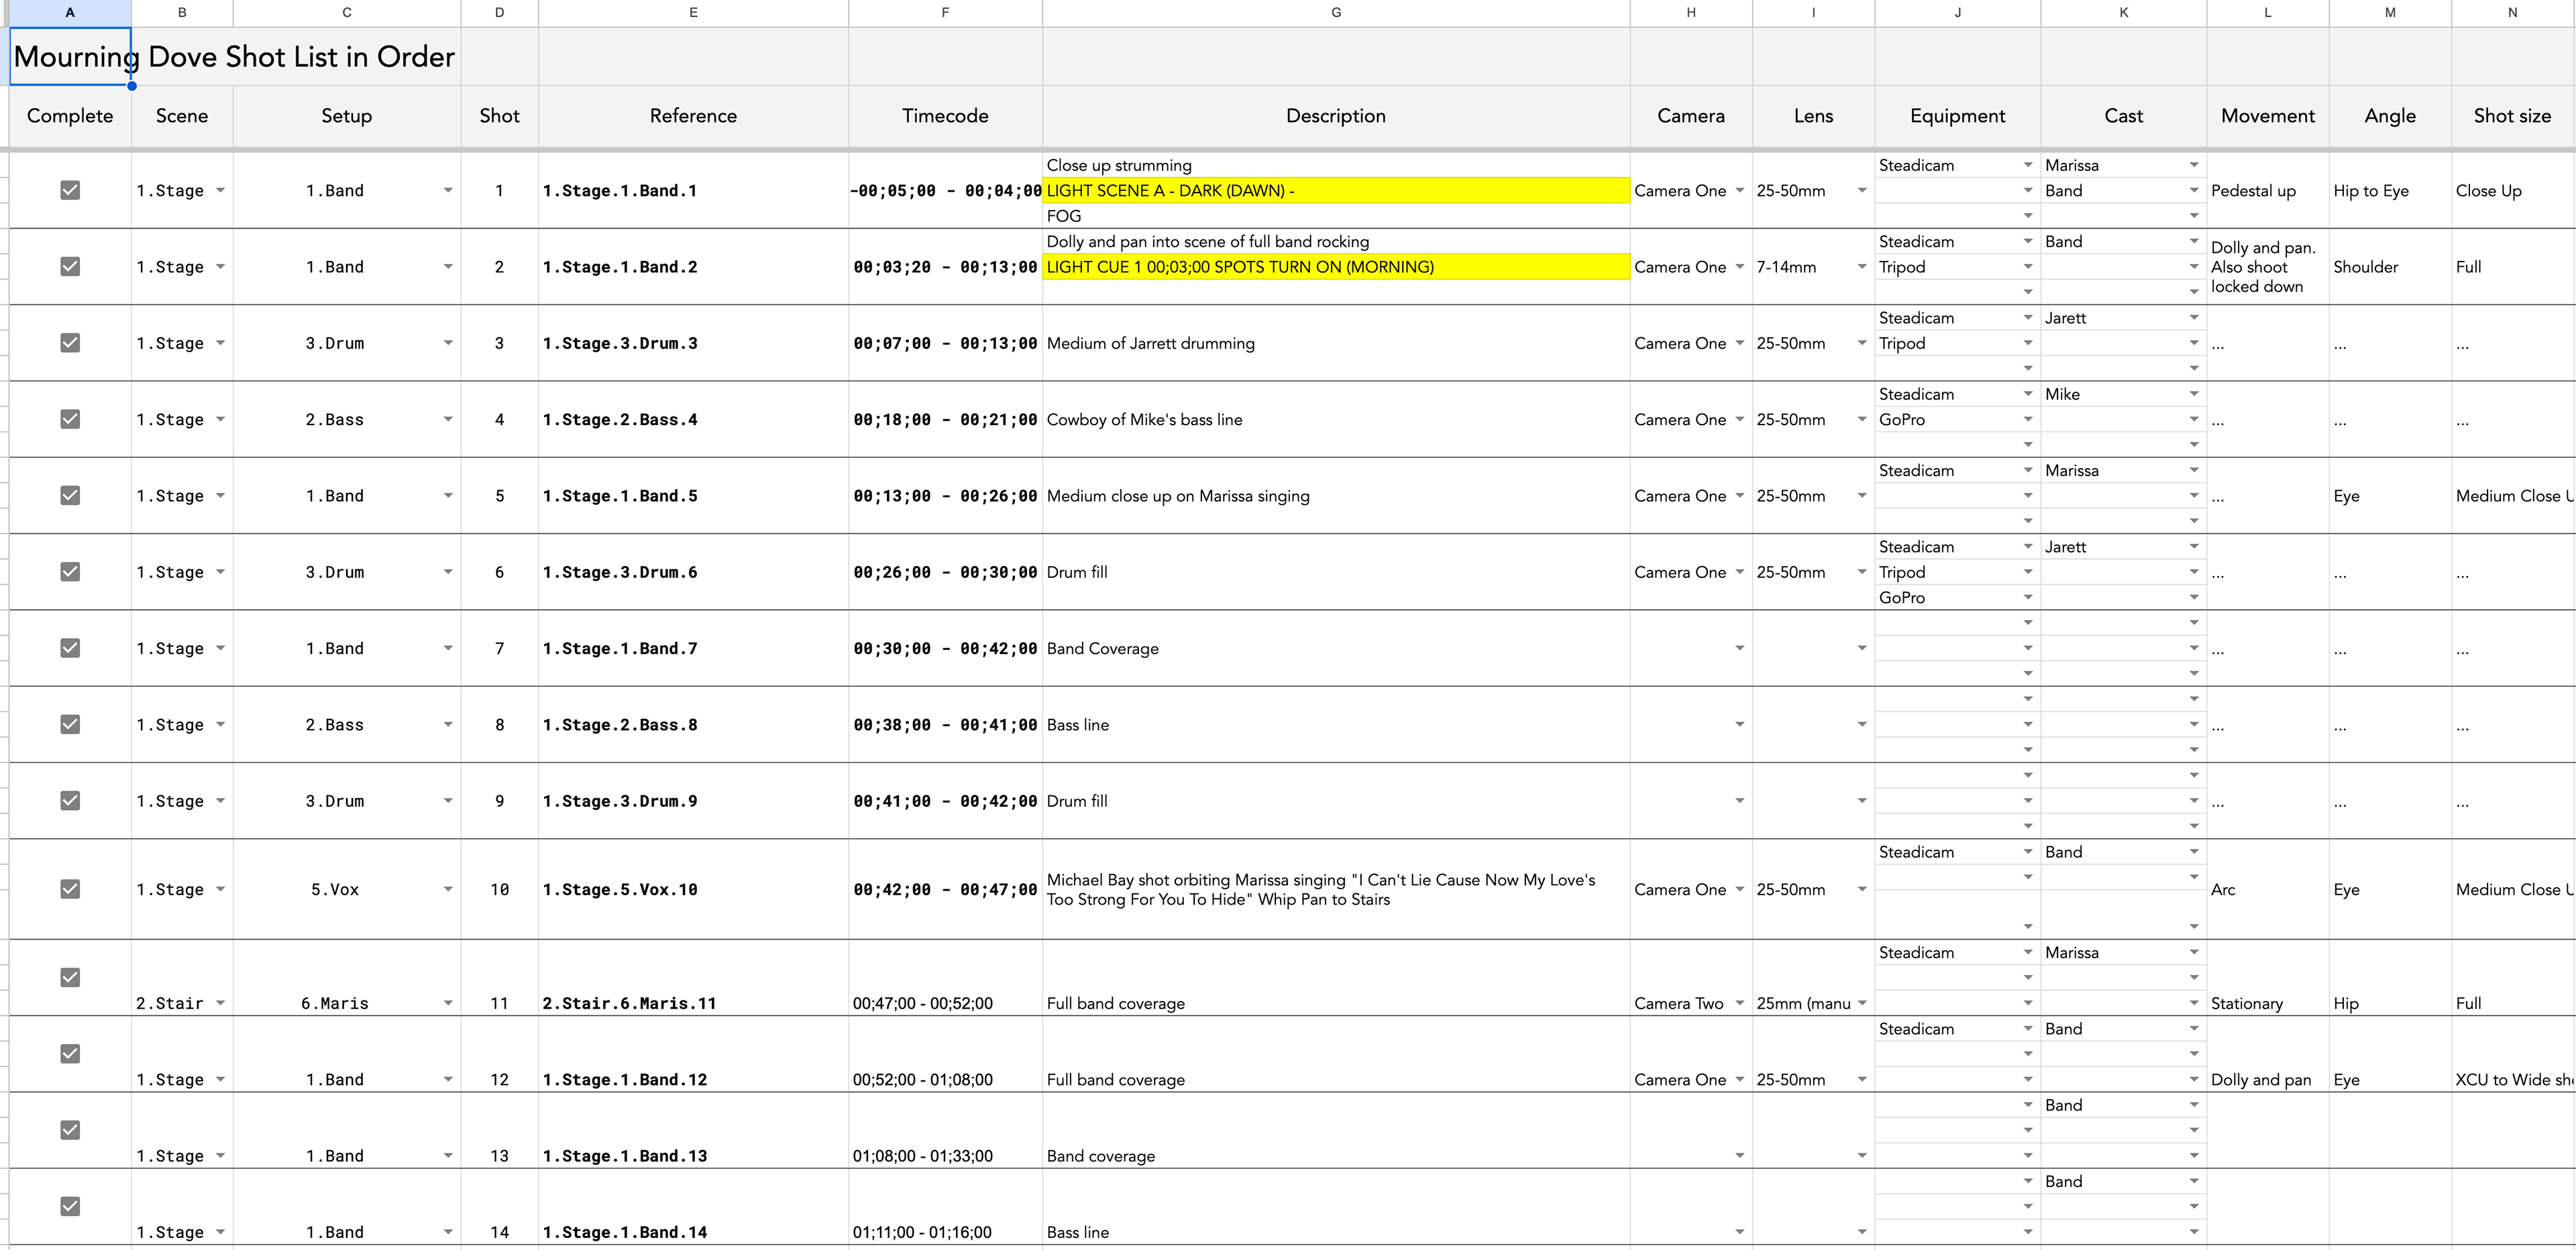Toggle Complete checkbox for shot 14

point(70,1206)
